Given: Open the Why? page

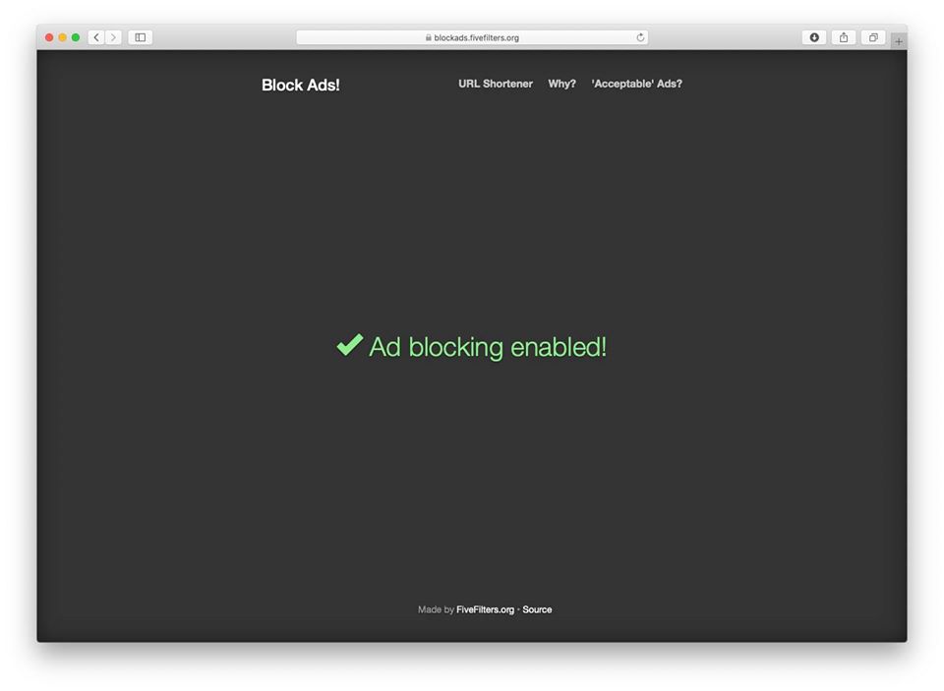Looking at the screenshot, I should click(x=561, y=84).
